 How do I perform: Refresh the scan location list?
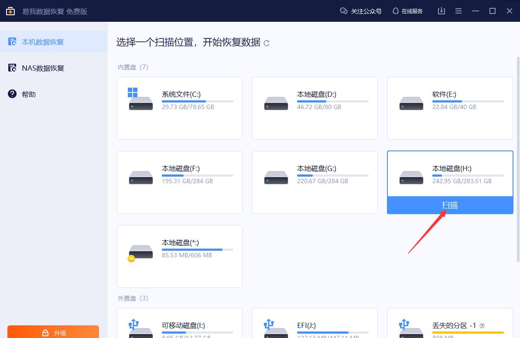(266, 43)
